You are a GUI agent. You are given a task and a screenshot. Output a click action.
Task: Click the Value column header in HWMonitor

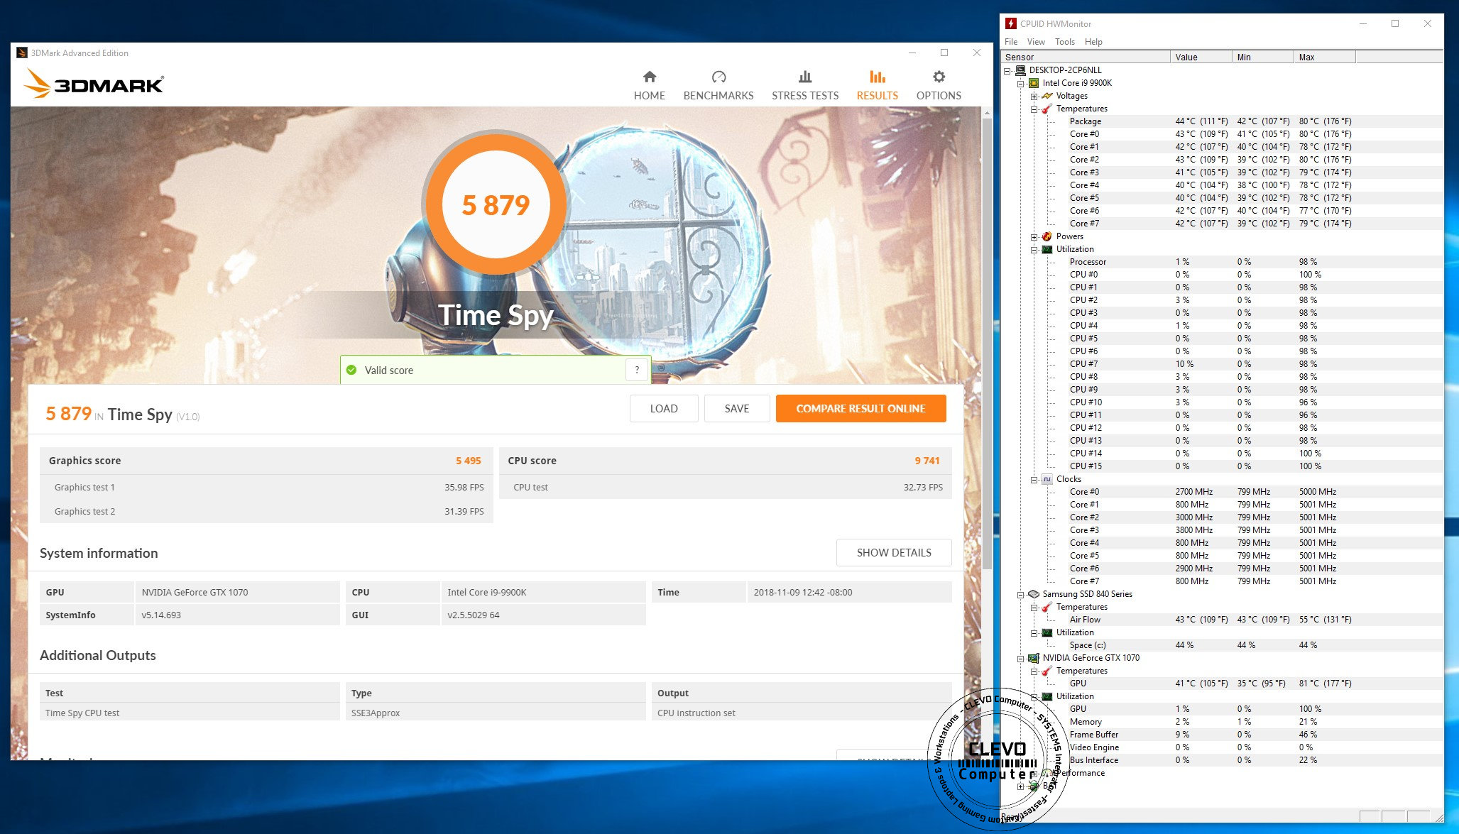(x=1201, y=57)
